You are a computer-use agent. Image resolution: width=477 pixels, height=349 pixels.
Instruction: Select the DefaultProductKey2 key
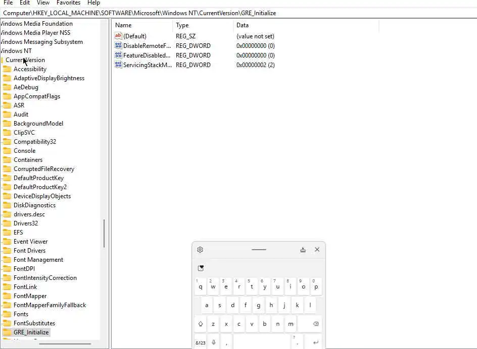click(40, 187)
